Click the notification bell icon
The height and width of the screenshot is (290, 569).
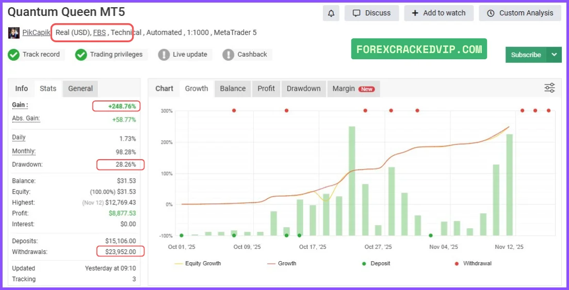(x=331, y=13)
